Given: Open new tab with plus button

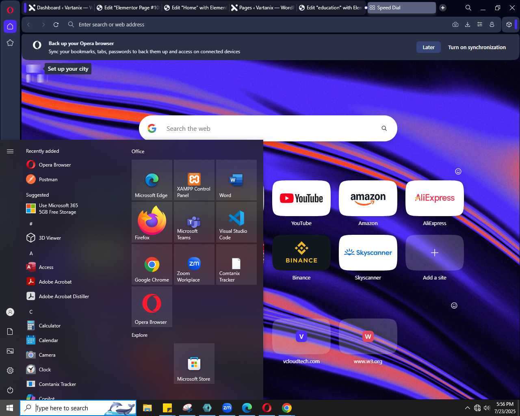Looking at the screenshot, I should [x=443, y=7].
